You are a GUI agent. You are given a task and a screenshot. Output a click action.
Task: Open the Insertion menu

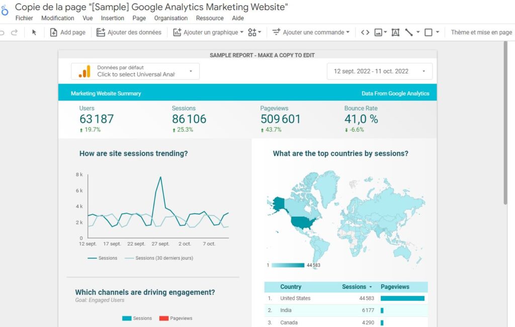tap(112, 18)
